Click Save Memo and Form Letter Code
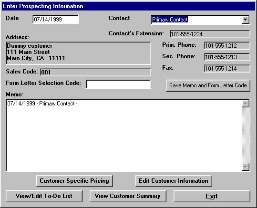Image resolution: width=257 pixels, height=208 pixels. coord(208,85)
